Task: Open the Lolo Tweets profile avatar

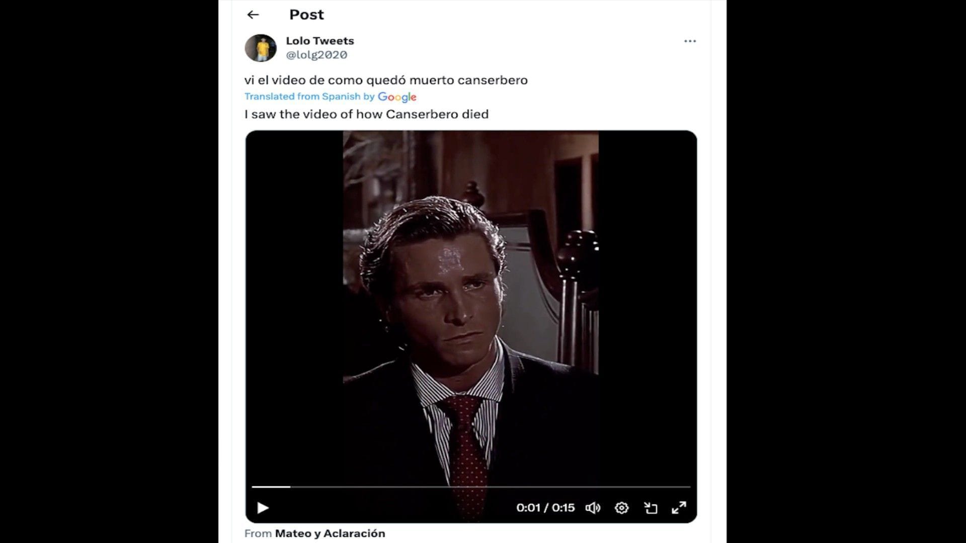Action: [x=261, y=48]
